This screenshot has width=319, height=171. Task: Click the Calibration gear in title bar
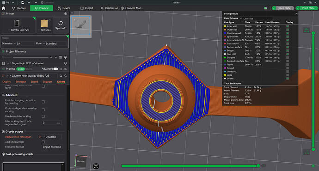42,2
